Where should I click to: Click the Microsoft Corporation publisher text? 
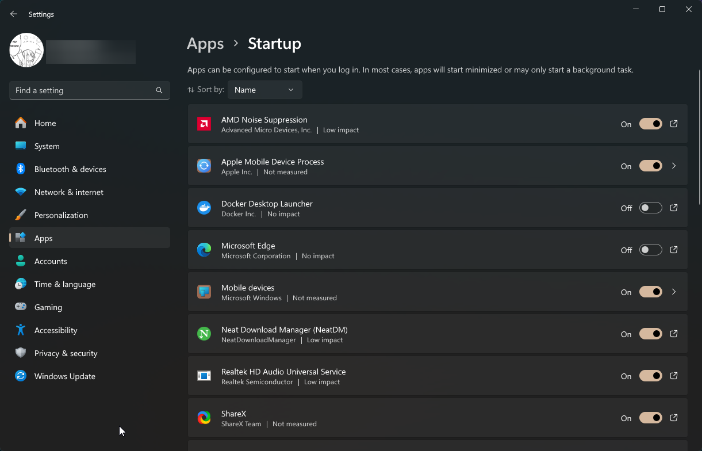pos(256,256)
